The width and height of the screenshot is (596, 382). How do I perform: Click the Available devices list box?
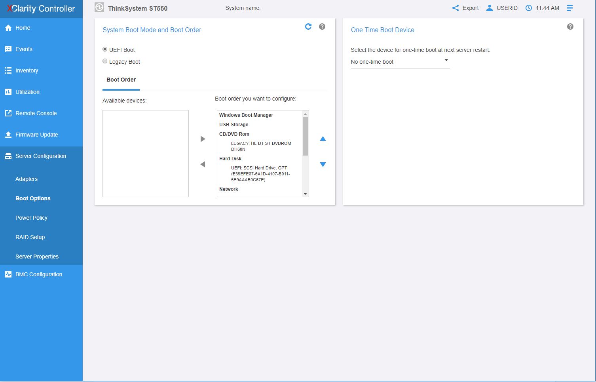146,154
